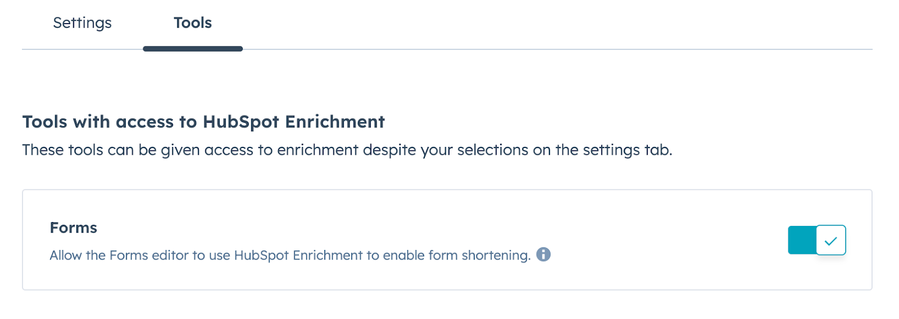Click 'Tools with access to HubSpot Enrichment' heading
Screen dimensions: 899x319
pyautogui.click(x=203, y=122)
